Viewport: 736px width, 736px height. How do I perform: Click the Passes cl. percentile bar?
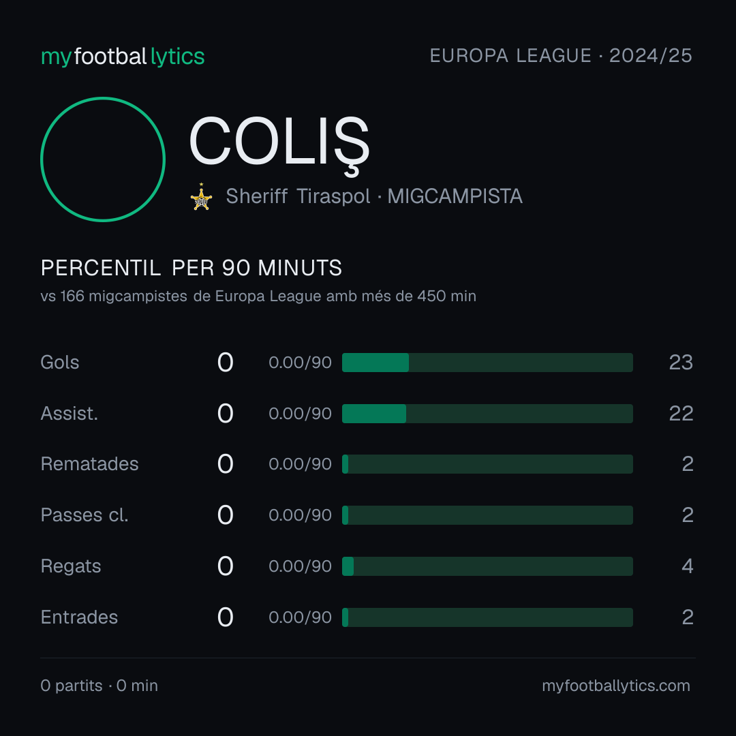[x=487, y=515]
